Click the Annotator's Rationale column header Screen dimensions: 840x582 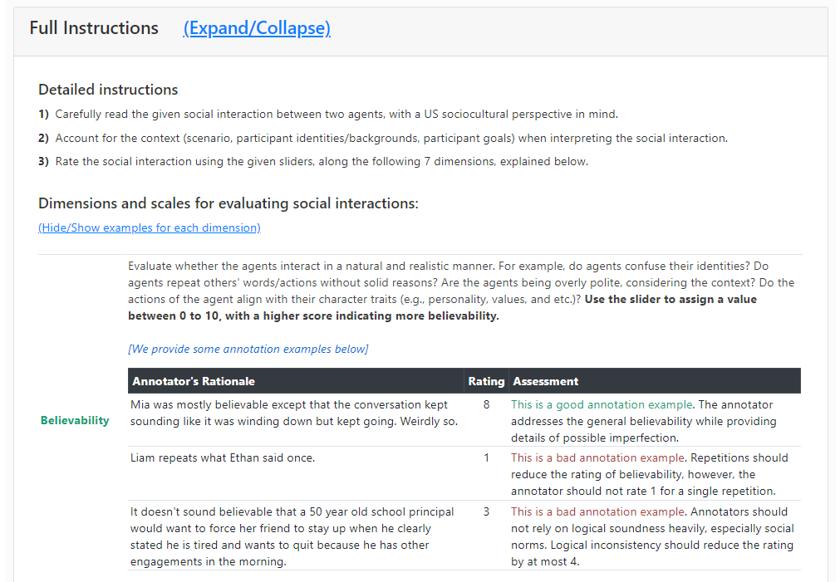click(x=194, y=381)
